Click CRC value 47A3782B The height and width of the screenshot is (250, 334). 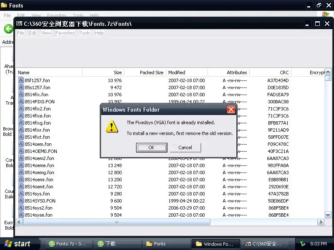point(278,194)
